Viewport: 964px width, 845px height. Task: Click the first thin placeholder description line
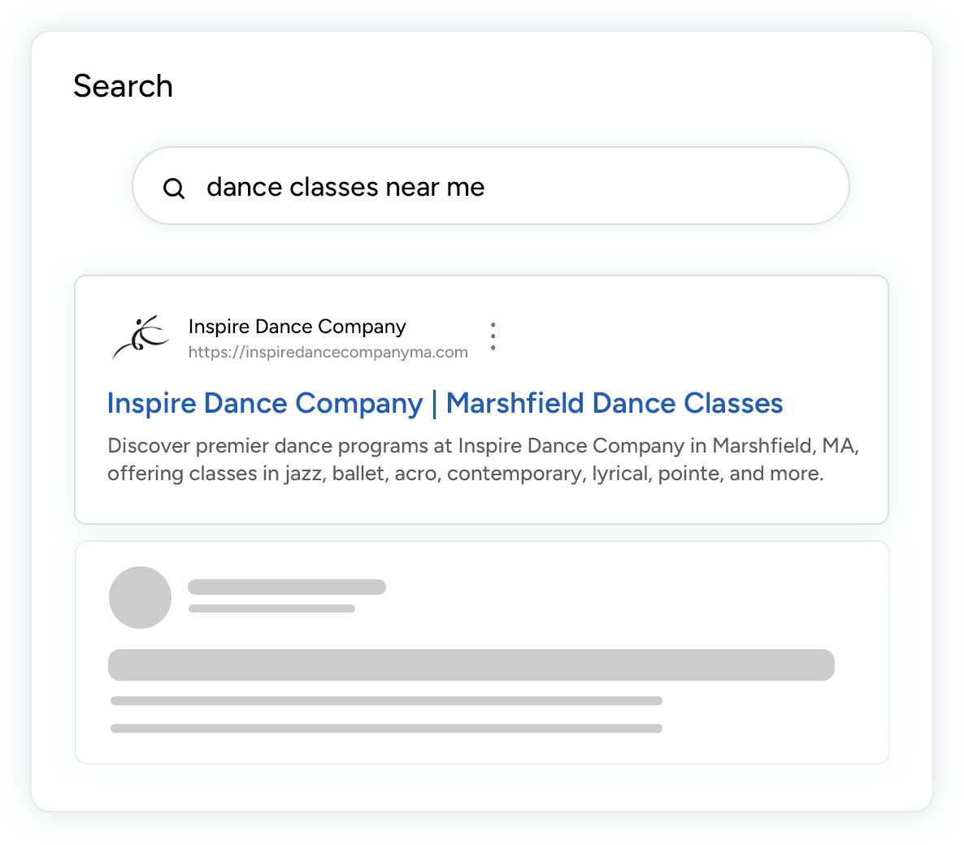(x=386, y=700)
